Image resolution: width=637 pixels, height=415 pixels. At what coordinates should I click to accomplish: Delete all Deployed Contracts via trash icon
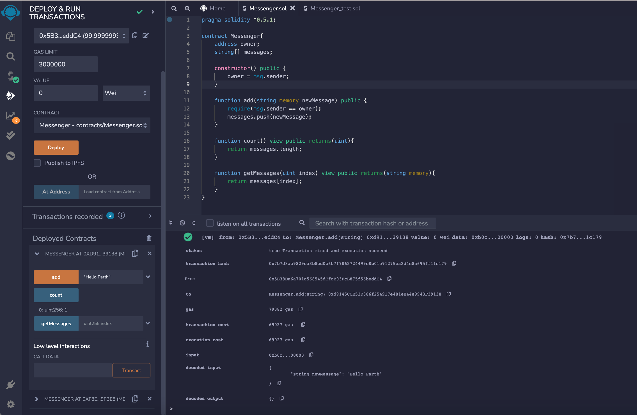(149, 238)
